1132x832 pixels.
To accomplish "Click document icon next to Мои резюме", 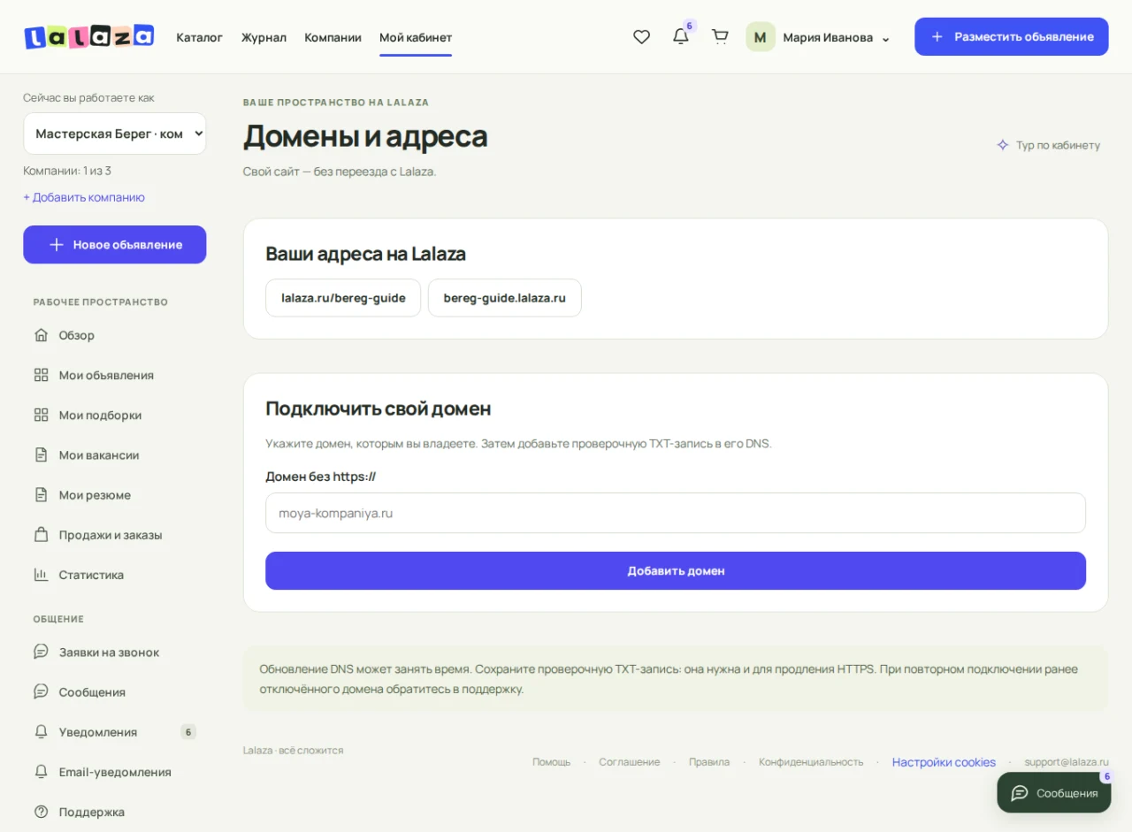I will point(41,495).
